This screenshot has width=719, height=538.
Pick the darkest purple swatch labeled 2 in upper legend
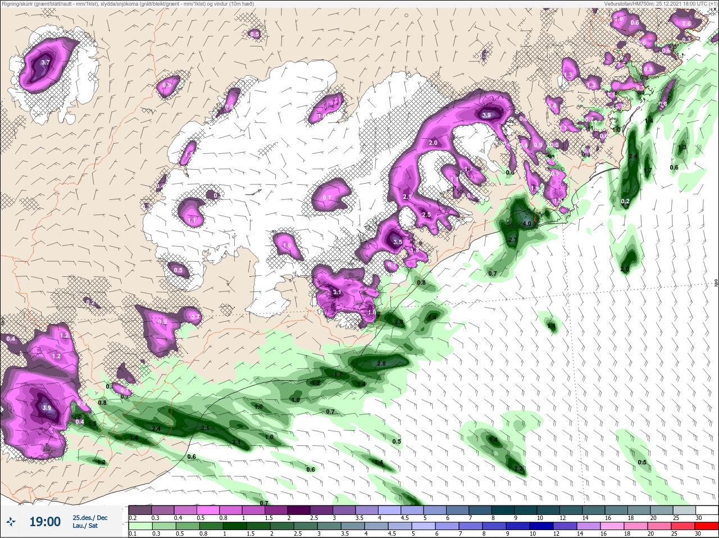(x=300, y=510)
